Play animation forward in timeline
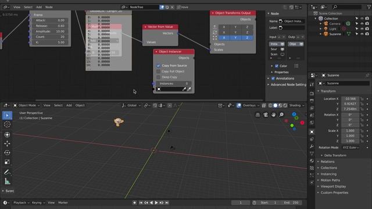 point(156,203)
